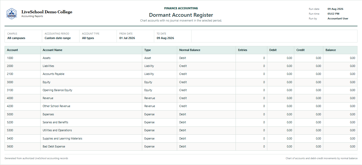Click the run date '09 Aug 2026' in header

335,9
